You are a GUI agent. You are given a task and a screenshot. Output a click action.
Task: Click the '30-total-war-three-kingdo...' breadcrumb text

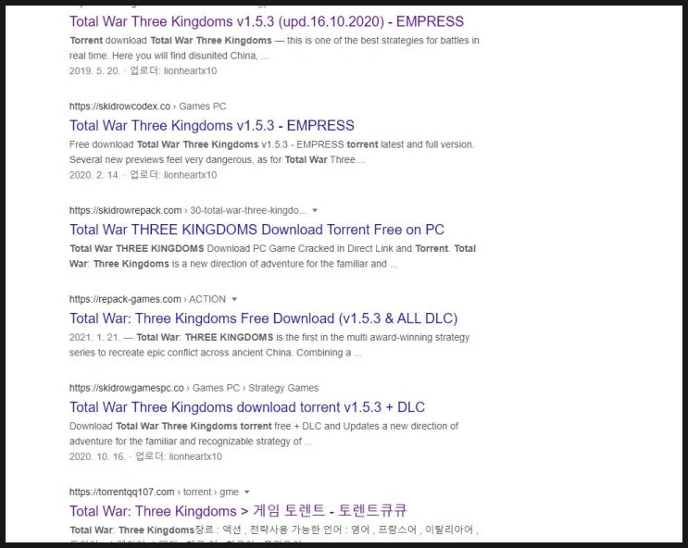tap(248, 210)
